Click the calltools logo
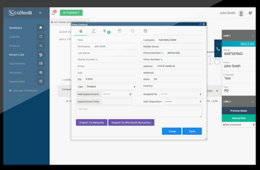Image resolution: width=260 pixels, height=170 pixels. pos(20,13)
